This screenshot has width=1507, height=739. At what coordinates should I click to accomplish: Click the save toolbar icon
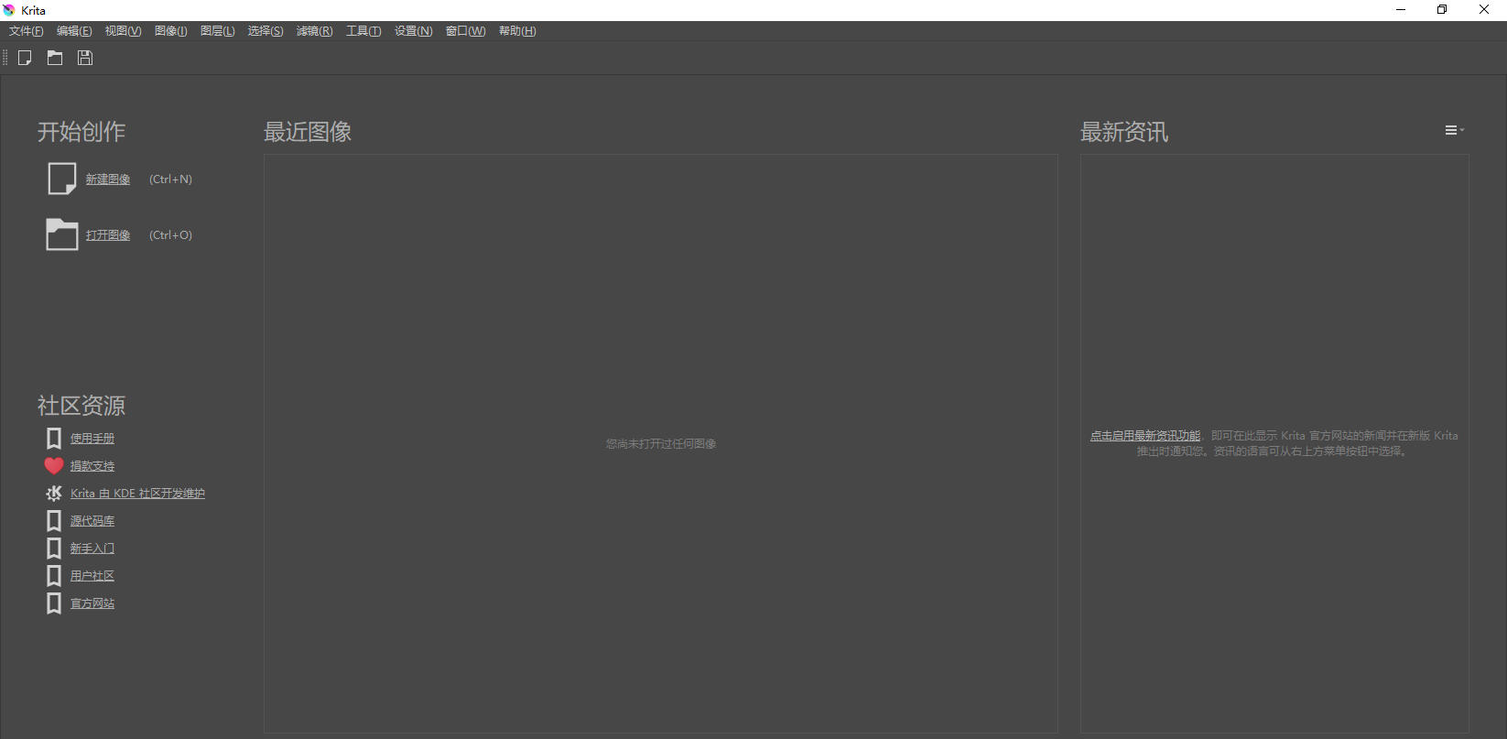pos(85,58)
